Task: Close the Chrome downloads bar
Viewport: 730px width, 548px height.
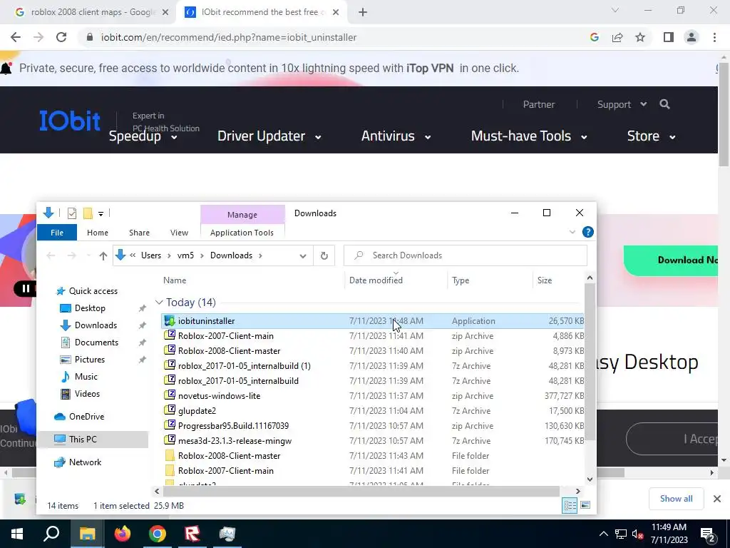Action: point(717,499)
